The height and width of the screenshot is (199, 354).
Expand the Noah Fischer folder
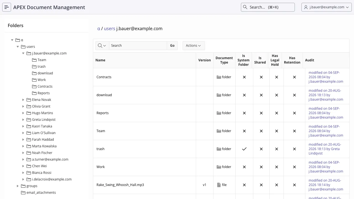(x=23, y=153)
